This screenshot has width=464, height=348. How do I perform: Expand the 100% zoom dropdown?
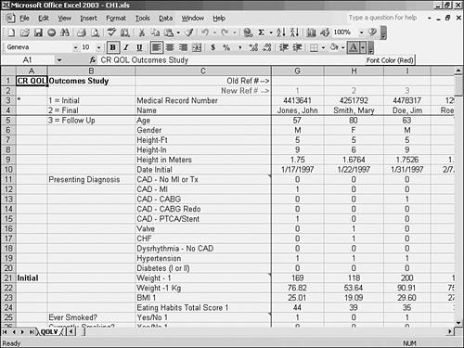361,32
